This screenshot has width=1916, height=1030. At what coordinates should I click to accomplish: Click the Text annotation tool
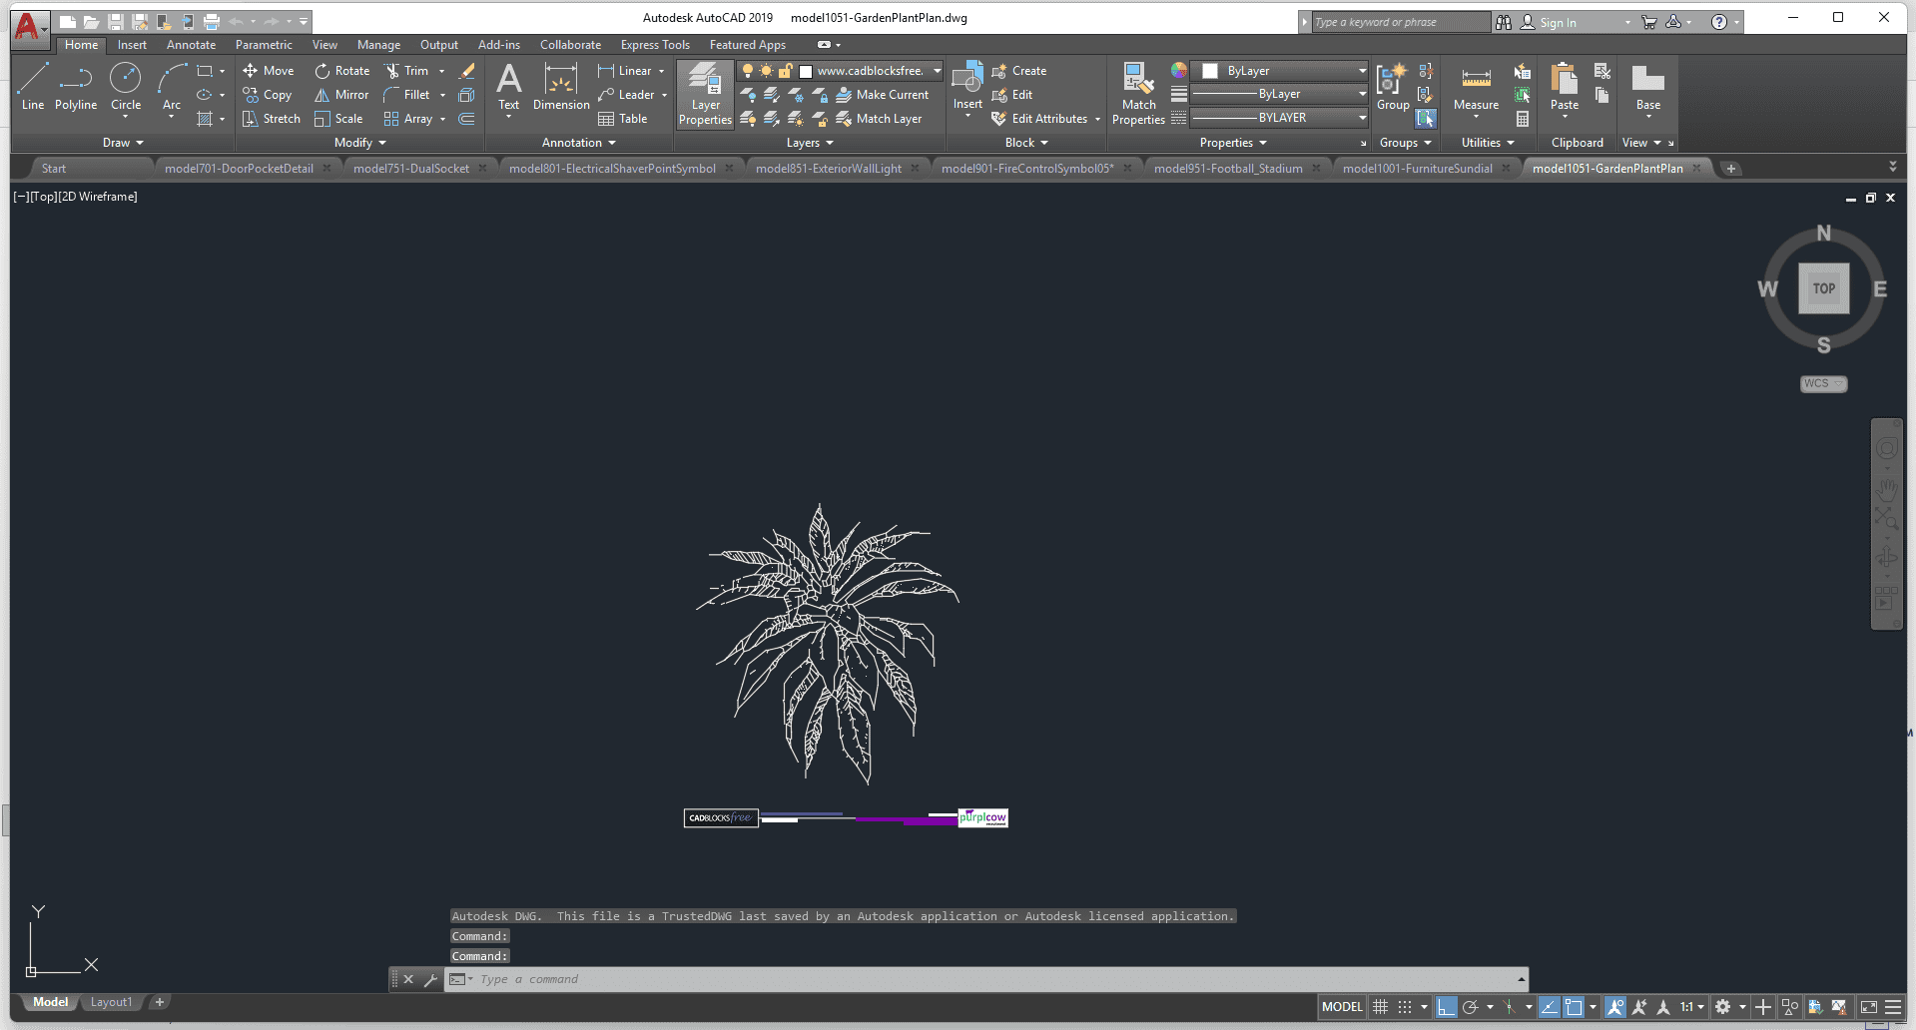tap(508, 88)
